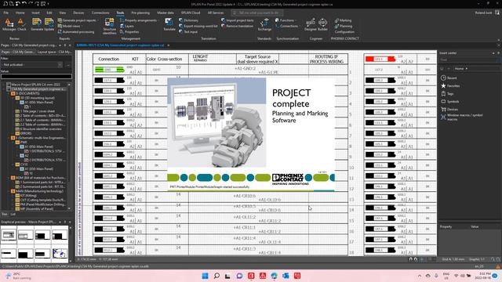Image resolution: width=502 pixels, height=282 pixels.
Task: Click the Generate reports icon
Action: [37, 24]
